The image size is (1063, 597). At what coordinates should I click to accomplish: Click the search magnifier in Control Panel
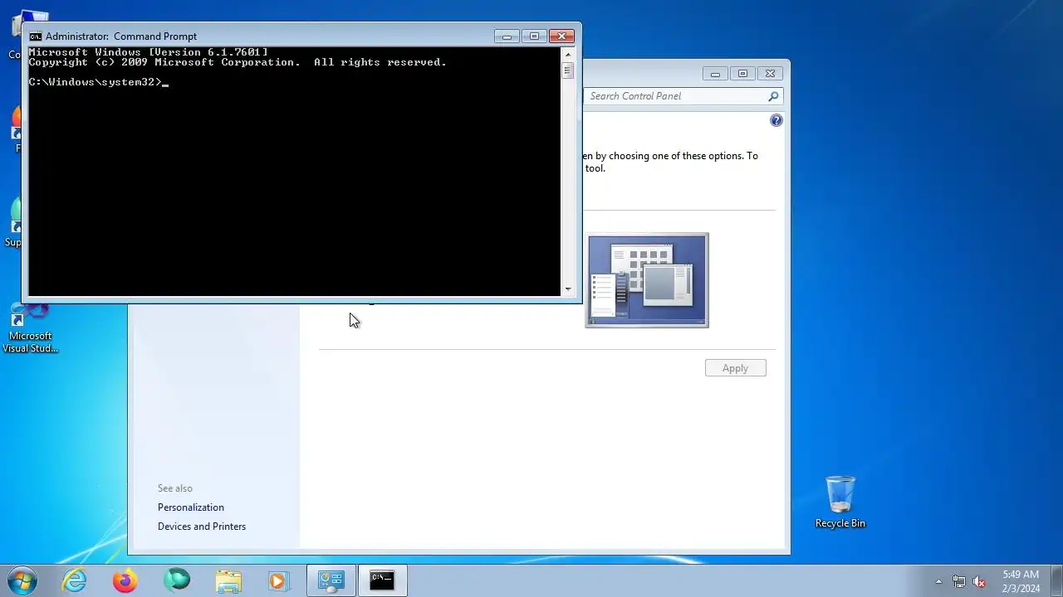pos(773,96)
